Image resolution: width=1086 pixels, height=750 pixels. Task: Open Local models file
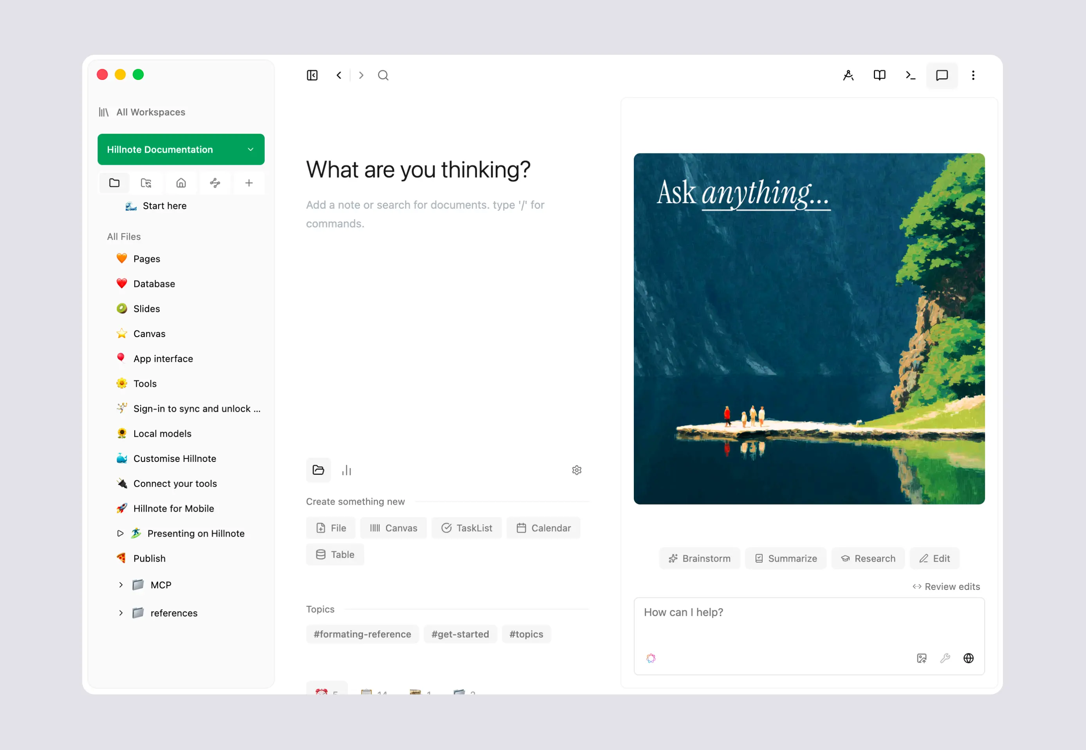154,433
